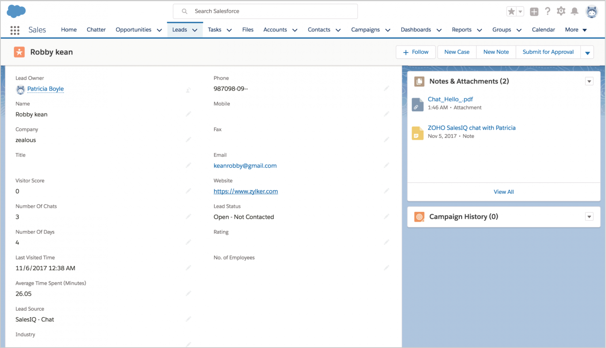Show more lead actions dropdown arrow
Screen dimensions: 606x348
coord(587,53)
